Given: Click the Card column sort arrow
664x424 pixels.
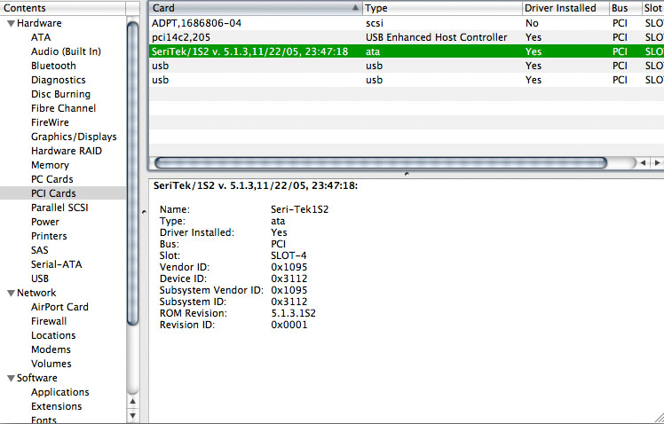Looking at the screenshot, I should pyautogui.click(x=355, y=8).
